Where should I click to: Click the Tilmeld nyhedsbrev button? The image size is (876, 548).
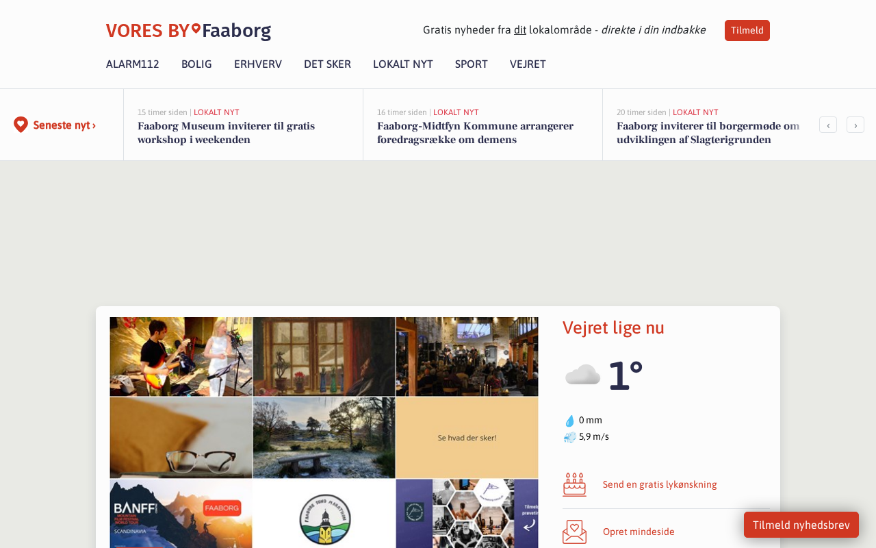coord(801,525)
